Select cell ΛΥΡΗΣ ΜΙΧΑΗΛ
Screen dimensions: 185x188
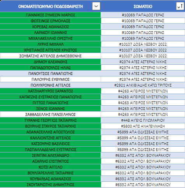point(51,44)
